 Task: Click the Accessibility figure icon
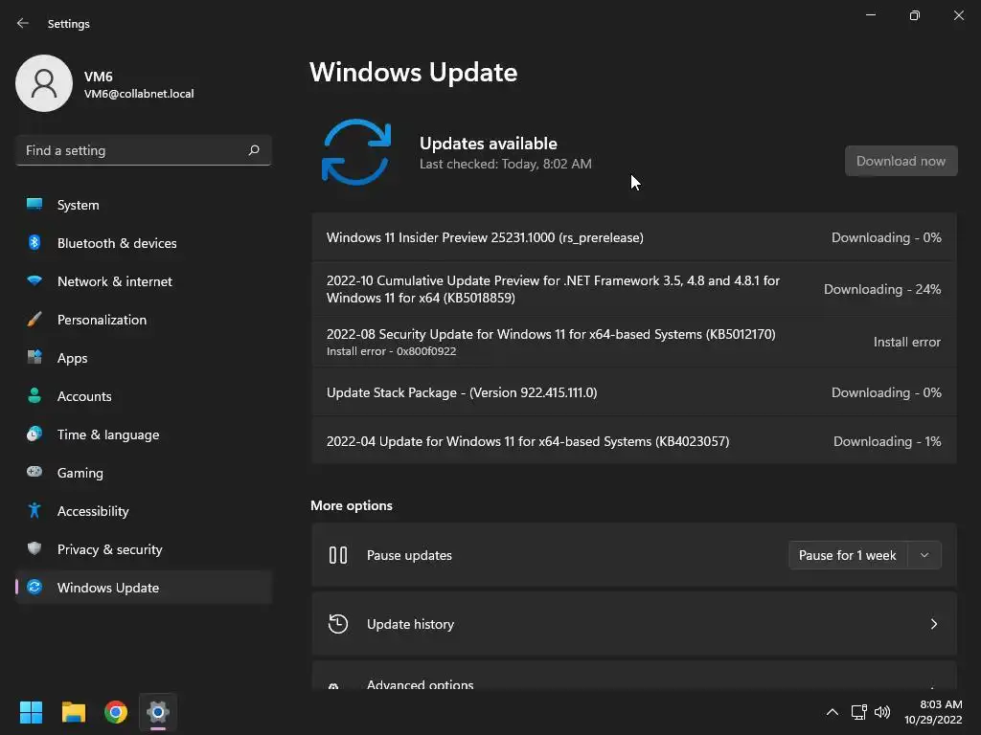point(34,511)
